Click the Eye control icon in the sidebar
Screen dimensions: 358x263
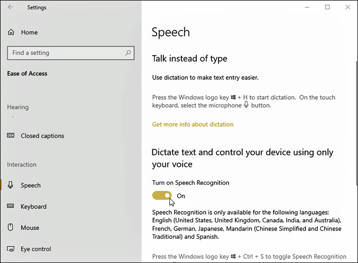[11, 249]
